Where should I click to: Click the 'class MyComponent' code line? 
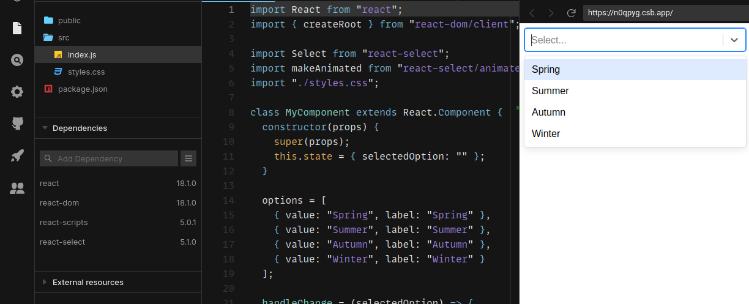tap(376, 113)
